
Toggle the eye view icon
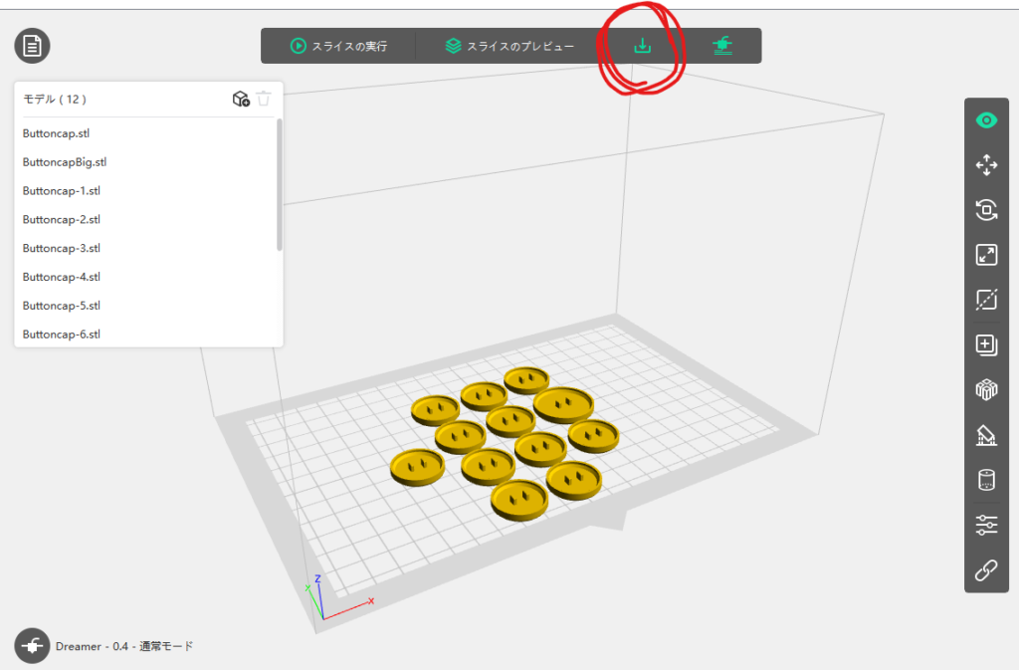(x=986, y=120)
